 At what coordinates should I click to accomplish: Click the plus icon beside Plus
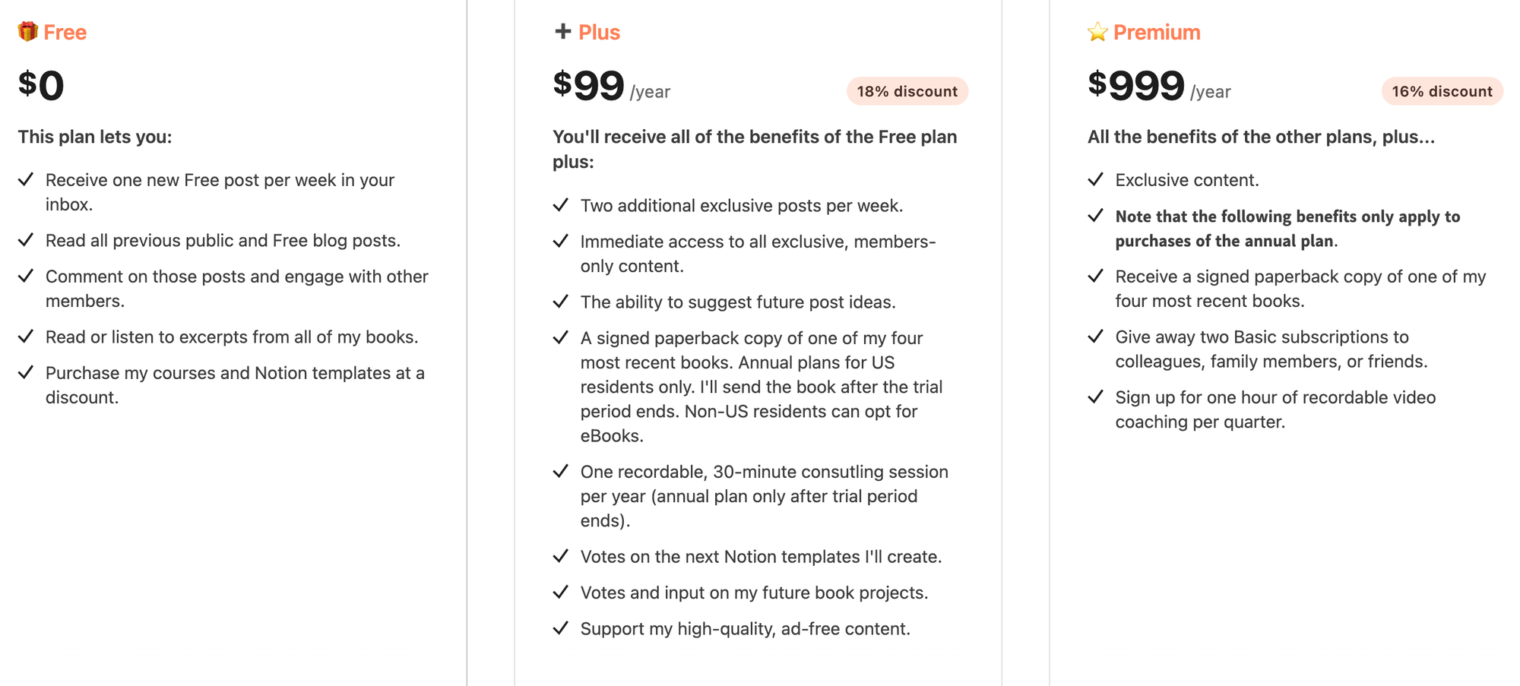(x=562, y=31)
